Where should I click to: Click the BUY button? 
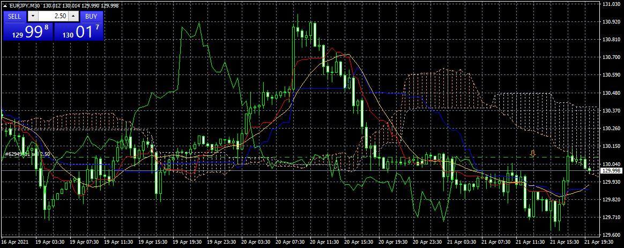click(92, 16)
